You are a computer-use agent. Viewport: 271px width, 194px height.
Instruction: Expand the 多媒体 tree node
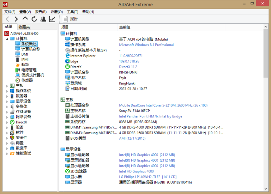(7, 107)
